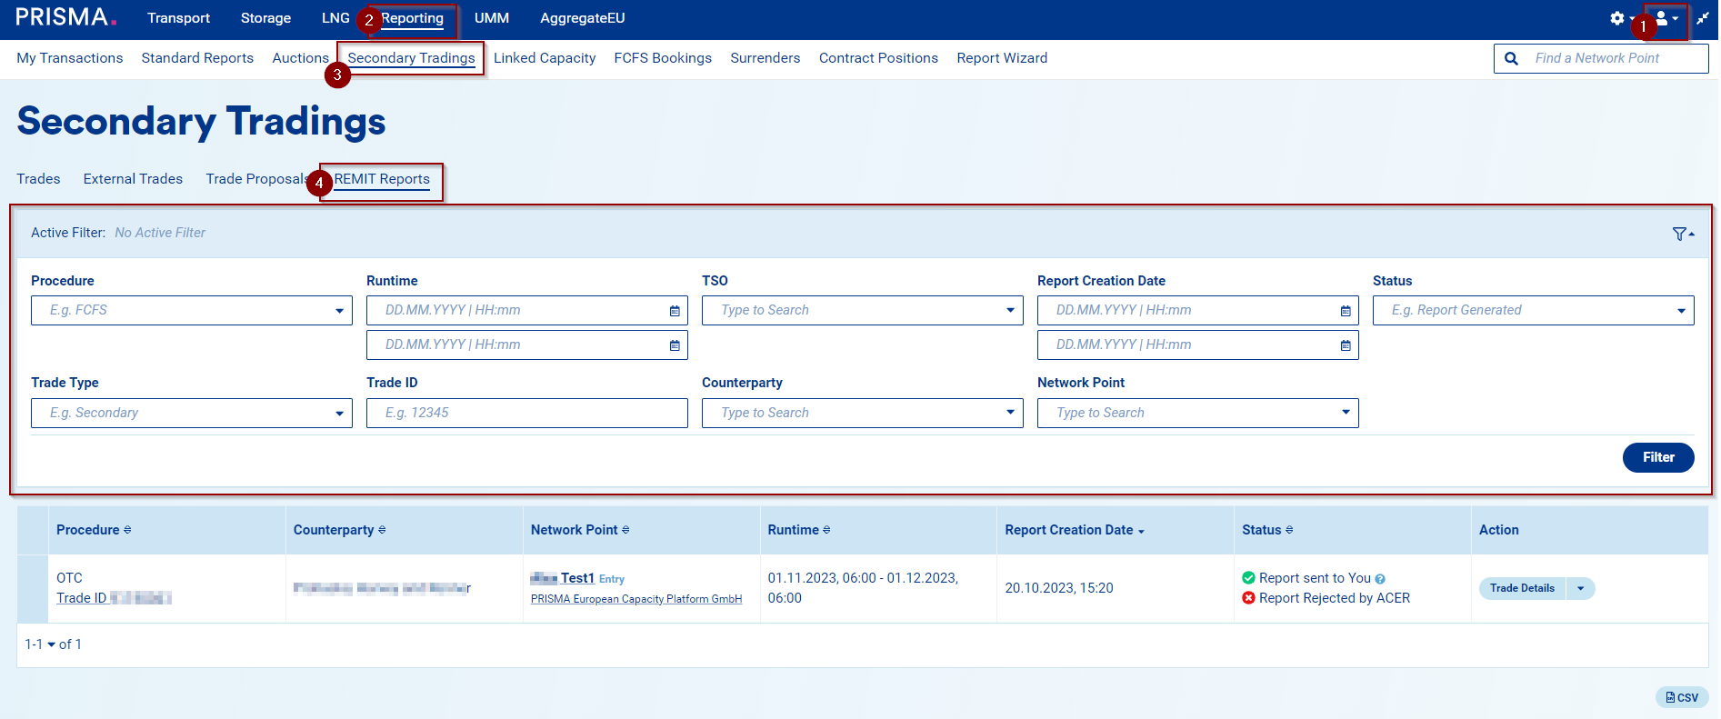Image resolution: width=1721 pixels, height=719 pixels.
Task: Click help icon next to Report sent to You
Action: click(x=1380, y=579)
